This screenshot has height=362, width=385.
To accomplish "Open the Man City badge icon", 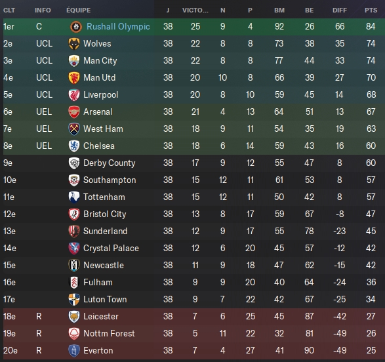I will [74, 60].
